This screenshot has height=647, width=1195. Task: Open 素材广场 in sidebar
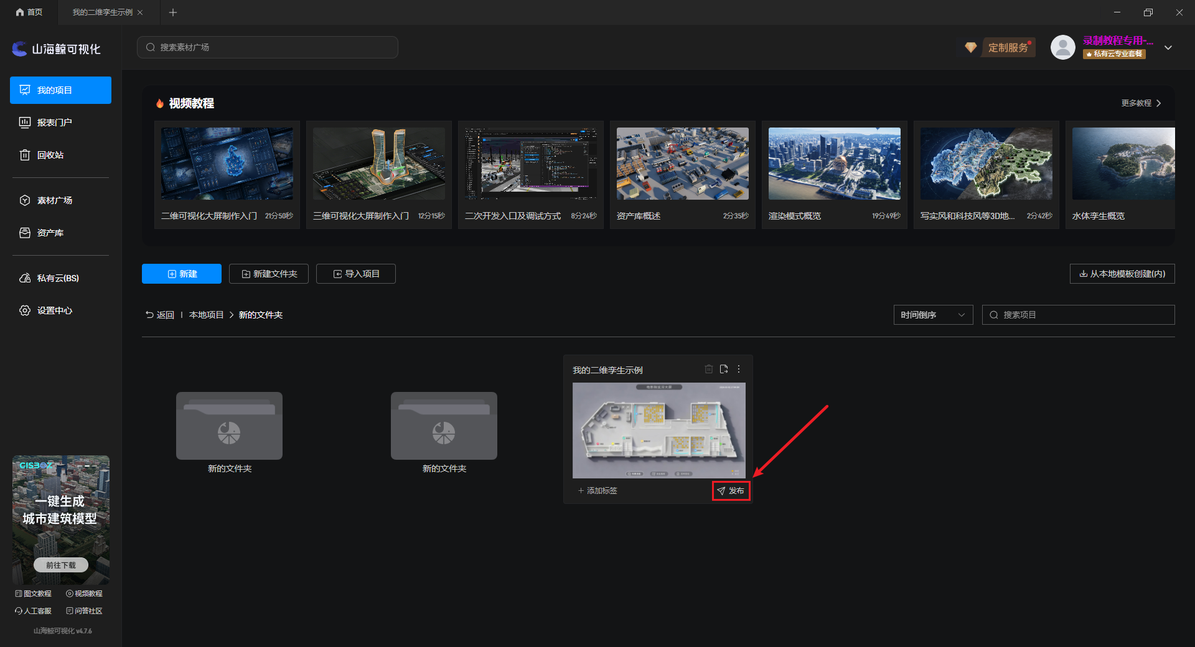[x=60, y=200]
